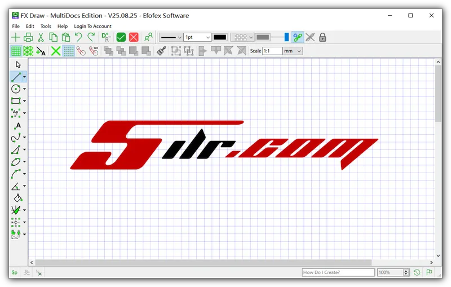
Task: Expand the curve tool options arrow
Action: (x=24, y=138)
